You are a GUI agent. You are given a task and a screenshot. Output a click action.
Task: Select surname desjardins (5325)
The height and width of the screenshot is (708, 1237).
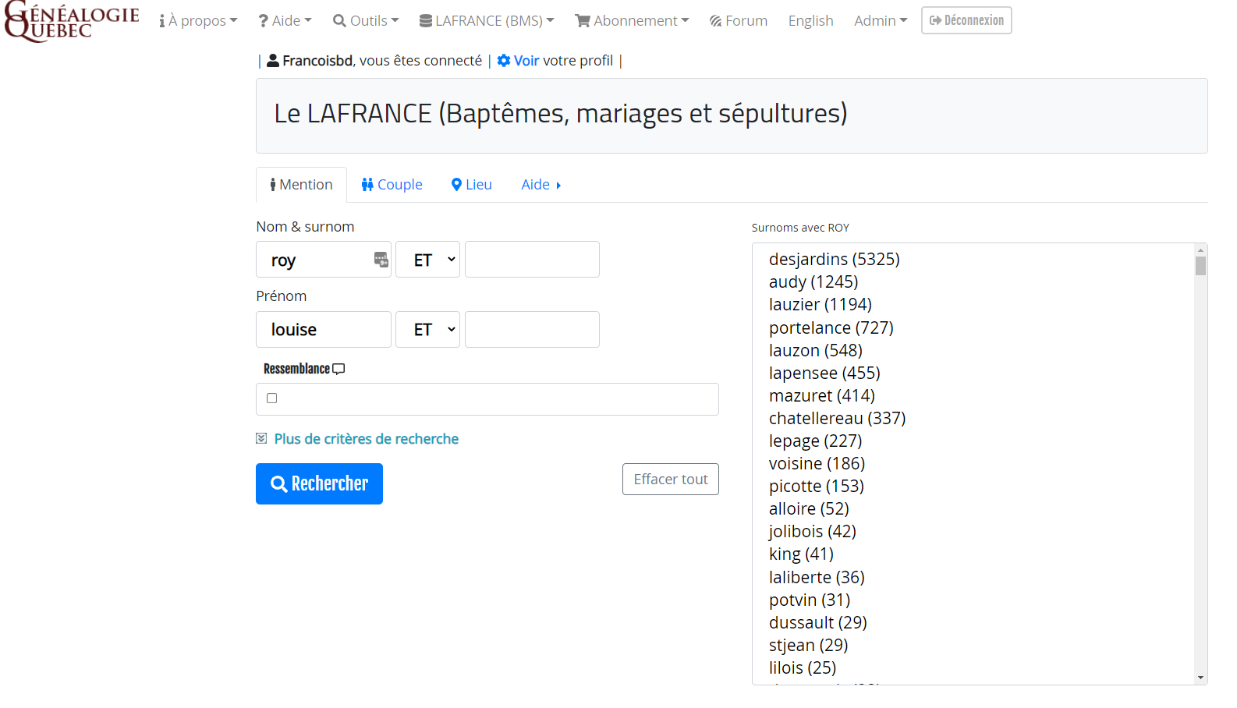pyautogui.click(x=835, y=259)
